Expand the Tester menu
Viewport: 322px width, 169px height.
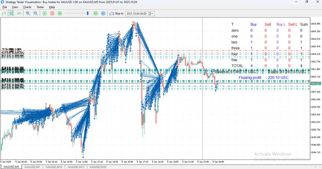click(x=40, y=7)
